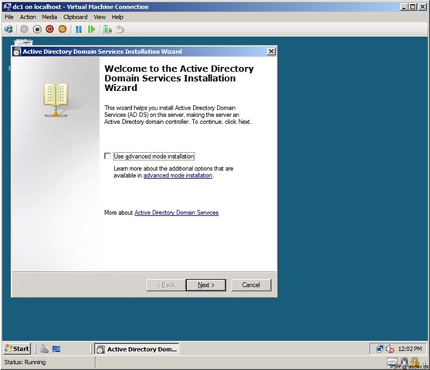Revert the VM using the undo icon
This screenshot has height=370, width=430.
tap(120, 29)
